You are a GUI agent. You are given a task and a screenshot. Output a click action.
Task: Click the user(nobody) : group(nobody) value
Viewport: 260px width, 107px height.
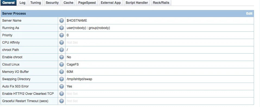[88, 28]
